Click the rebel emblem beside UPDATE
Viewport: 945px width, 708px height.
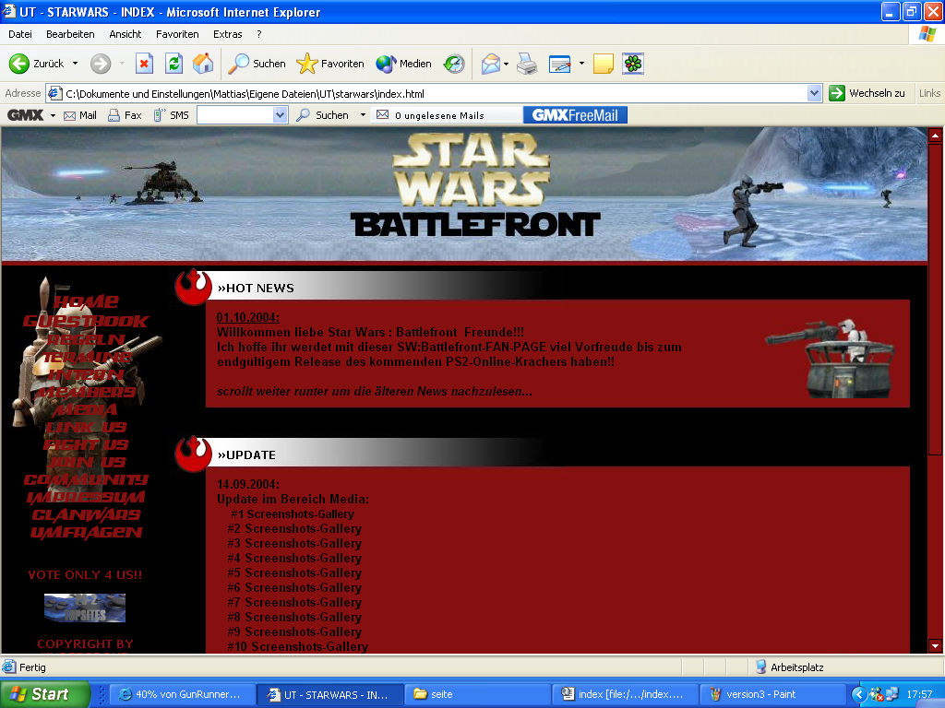194,454
